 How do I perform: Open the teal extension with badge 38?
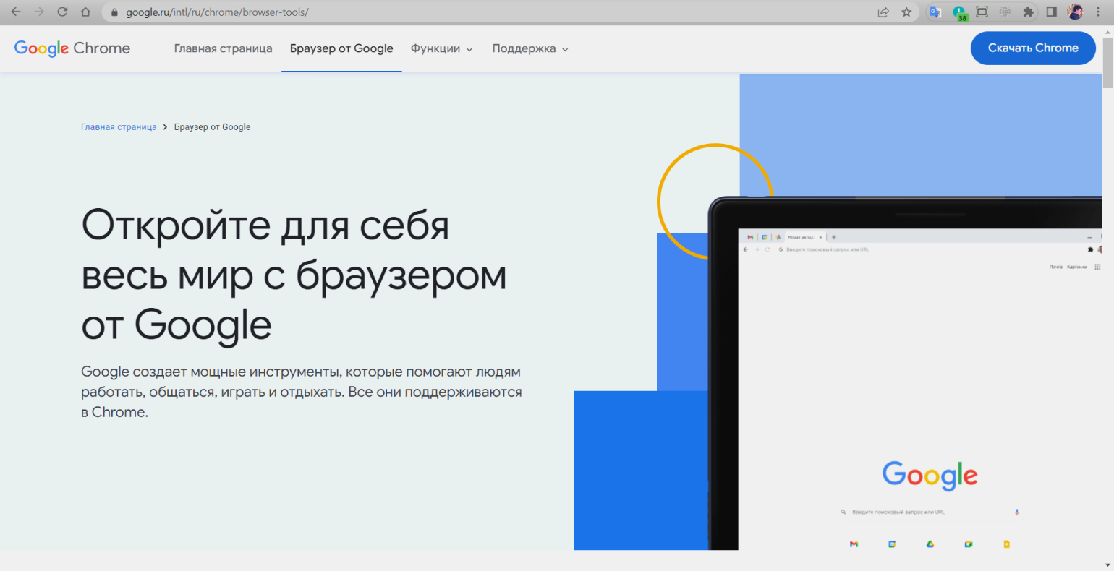[x=959, y=13]
